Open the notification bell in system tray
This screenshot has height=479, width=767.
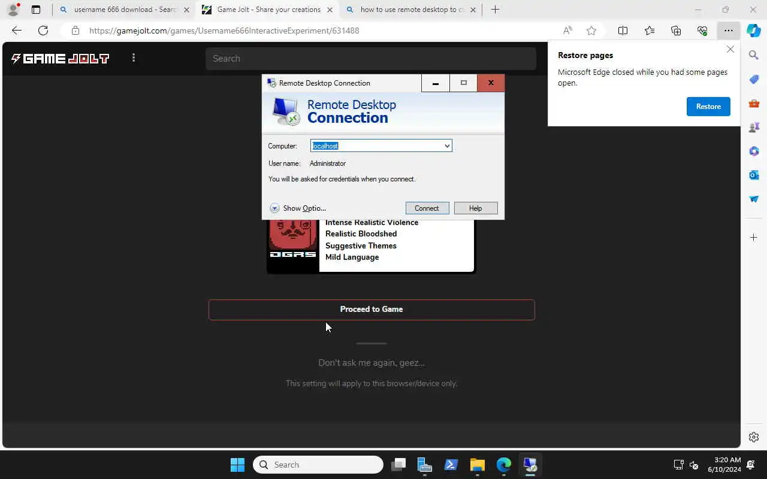(x=751, y=465)
